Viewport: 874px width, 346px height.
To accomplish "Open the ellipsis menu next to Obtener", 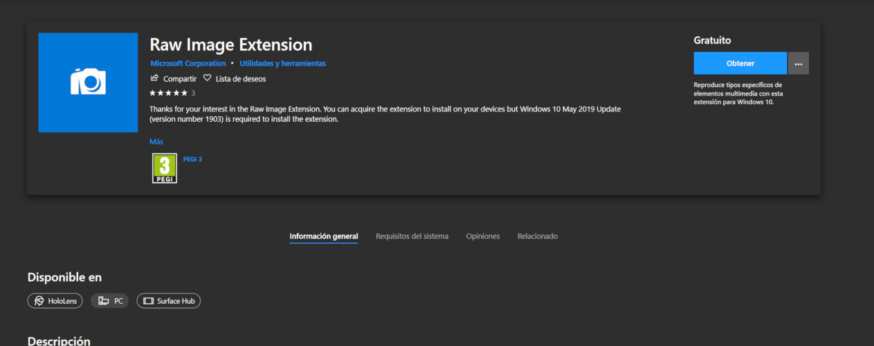I will pyautogui.click(x=798, y=63).
